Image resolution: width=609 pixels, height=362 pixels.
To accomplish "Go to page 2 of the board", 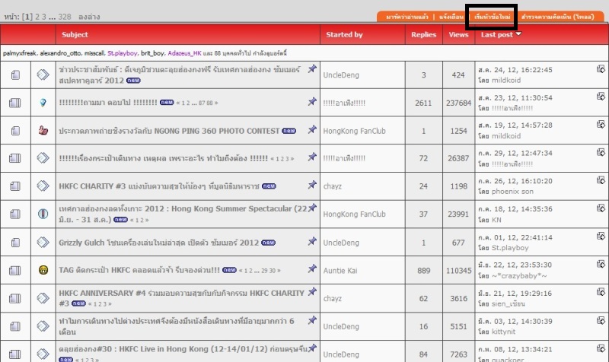I will pos(37,17).
